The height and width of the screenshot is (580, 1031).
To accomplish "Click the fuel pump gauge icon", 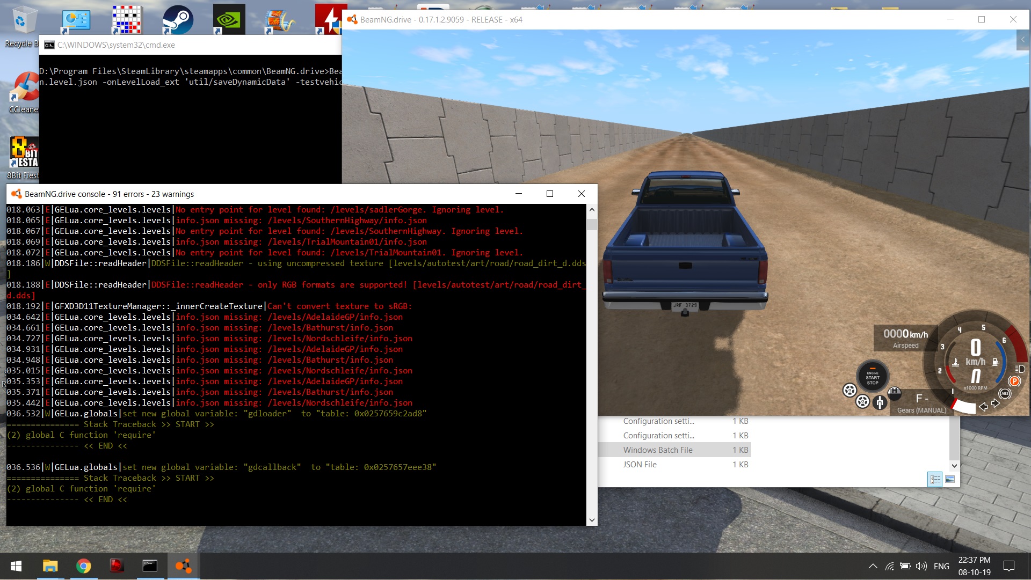I will (996, 362).
